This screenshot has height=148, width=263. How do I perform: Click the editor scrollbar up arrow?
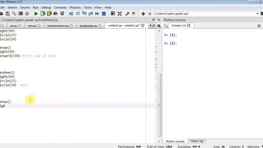point(159,31)
